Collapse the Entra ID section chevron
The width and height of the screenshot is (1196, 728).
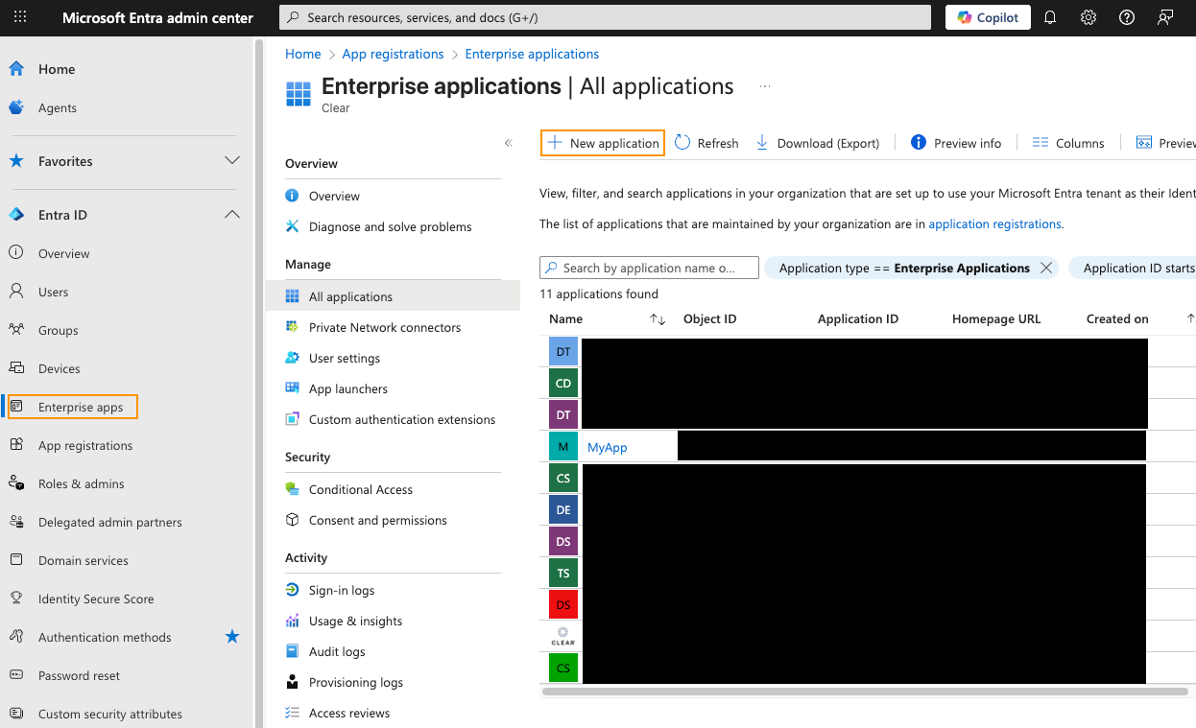click(231, 214)
